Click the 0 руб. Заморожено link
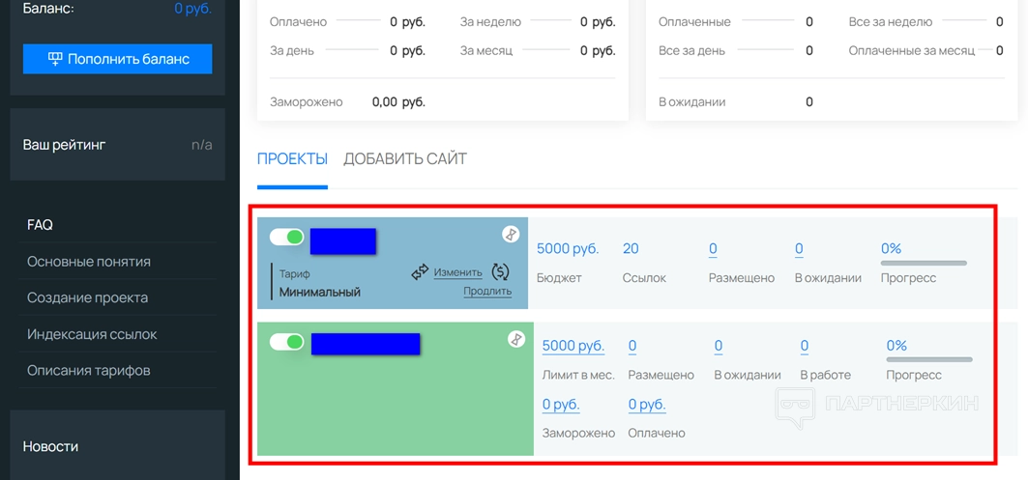Image resolution: width=1028 pixels, height=480 pixels. (x=561, y=405)
